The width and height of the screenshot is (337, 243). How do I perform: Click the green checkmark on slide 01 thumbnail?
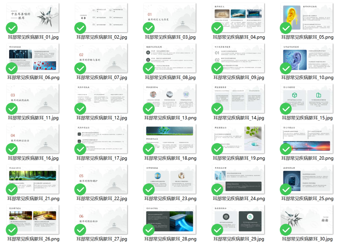(12, 28)
